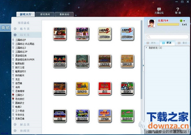Select 暗黑封印2 in the sidebar list
Screen dimensions: 191x135
pyautogui.click(x=21, y=71)
